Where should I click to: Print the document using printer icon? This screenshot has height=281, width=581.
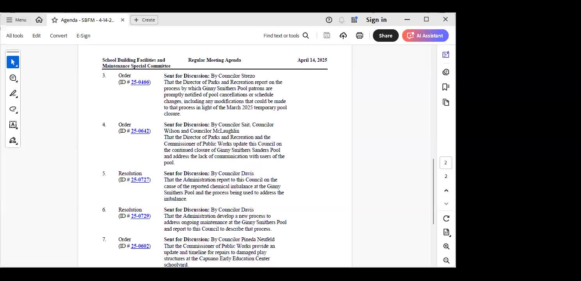[x=359, y=36]
